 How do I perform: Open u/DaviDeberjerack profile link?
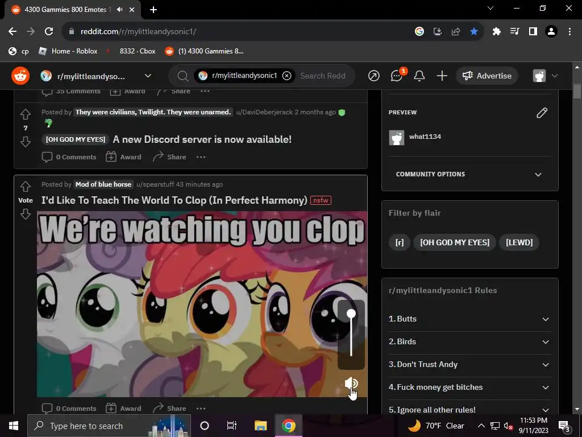[x=264, y=112]
